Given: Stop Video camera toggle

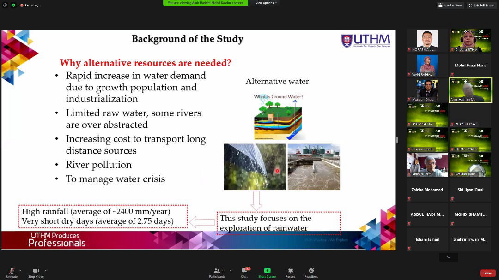Looking at the screenshot, I should (36, 272).
